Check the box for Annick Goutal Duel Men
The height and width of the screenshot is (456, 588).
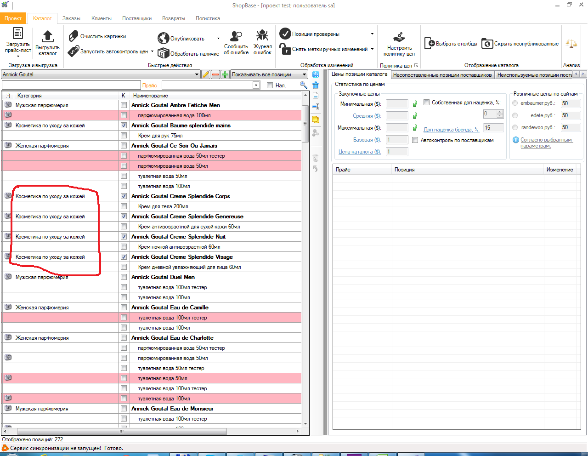(124, 277)
